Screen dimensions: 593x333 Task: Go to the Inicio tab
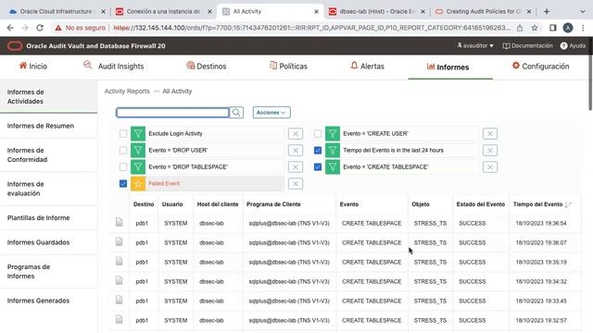[33, 67]
